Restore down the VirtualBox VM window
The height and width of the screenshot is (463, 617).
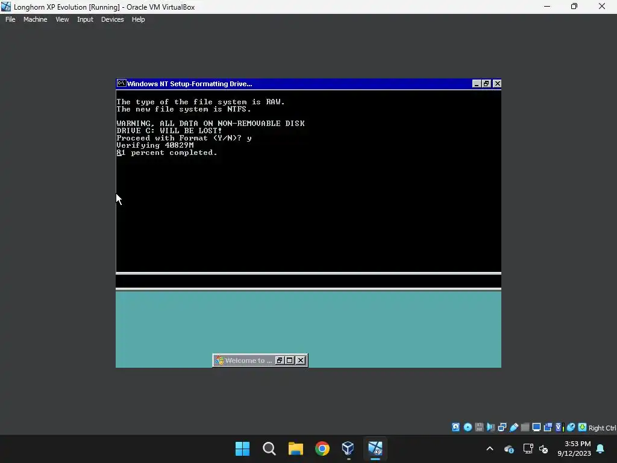click(x=574, y=7)
